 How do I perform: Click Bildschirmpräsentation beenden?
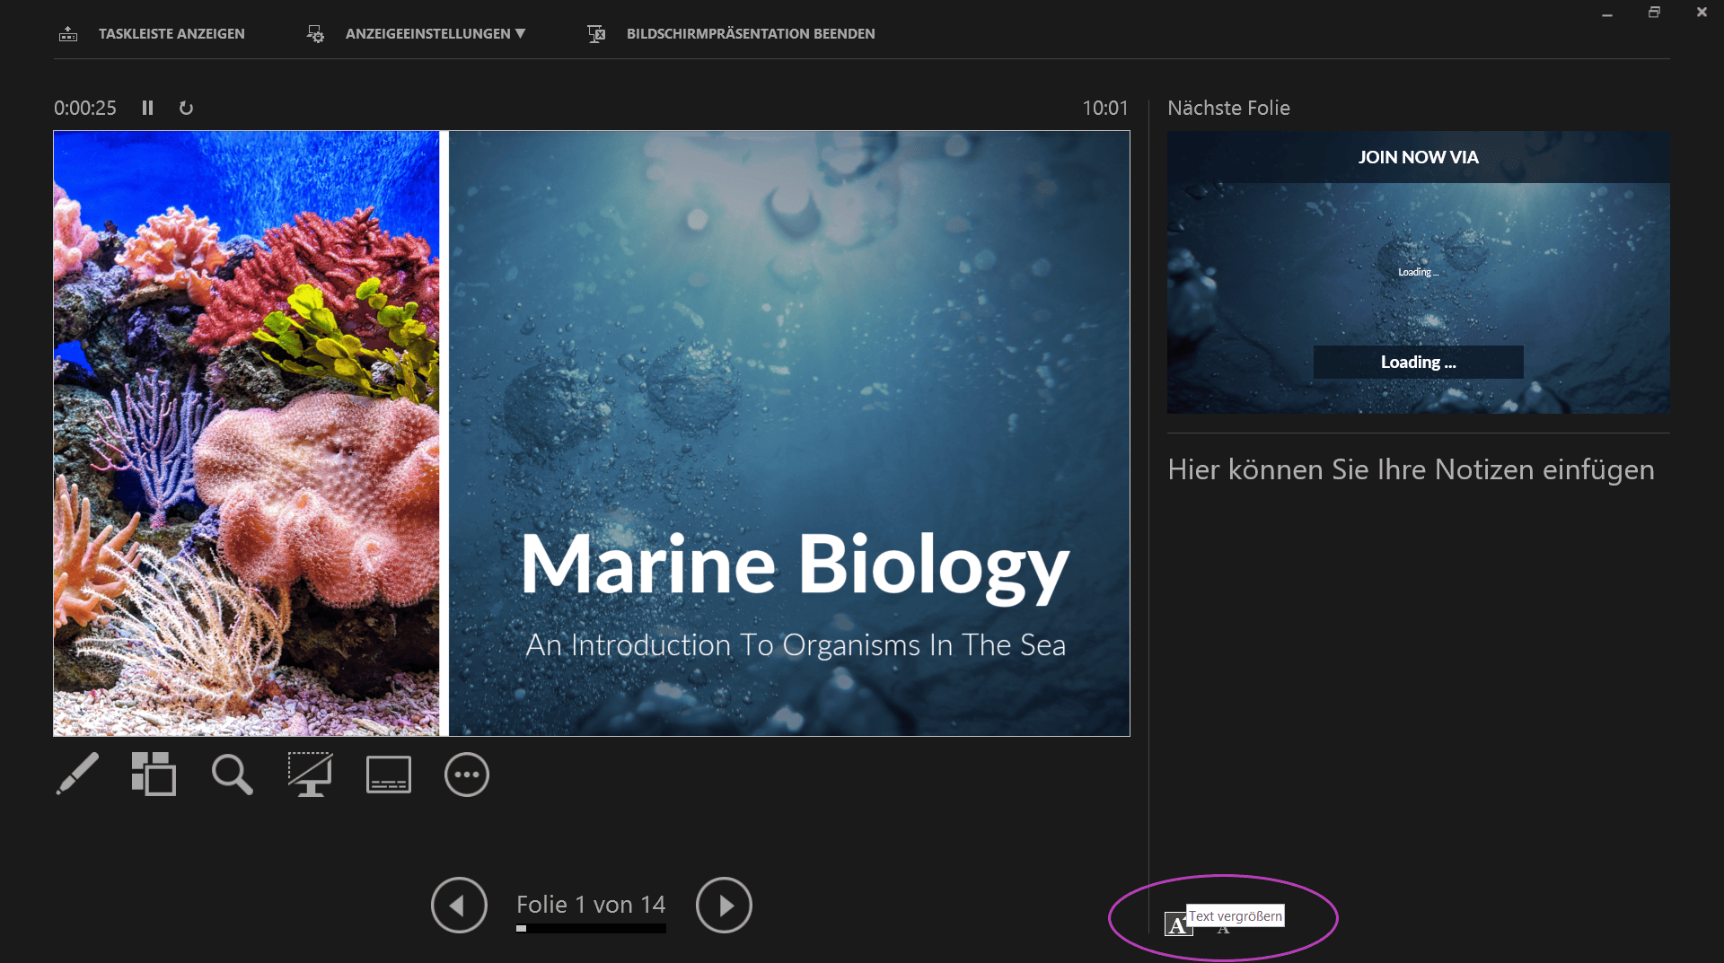750,33
